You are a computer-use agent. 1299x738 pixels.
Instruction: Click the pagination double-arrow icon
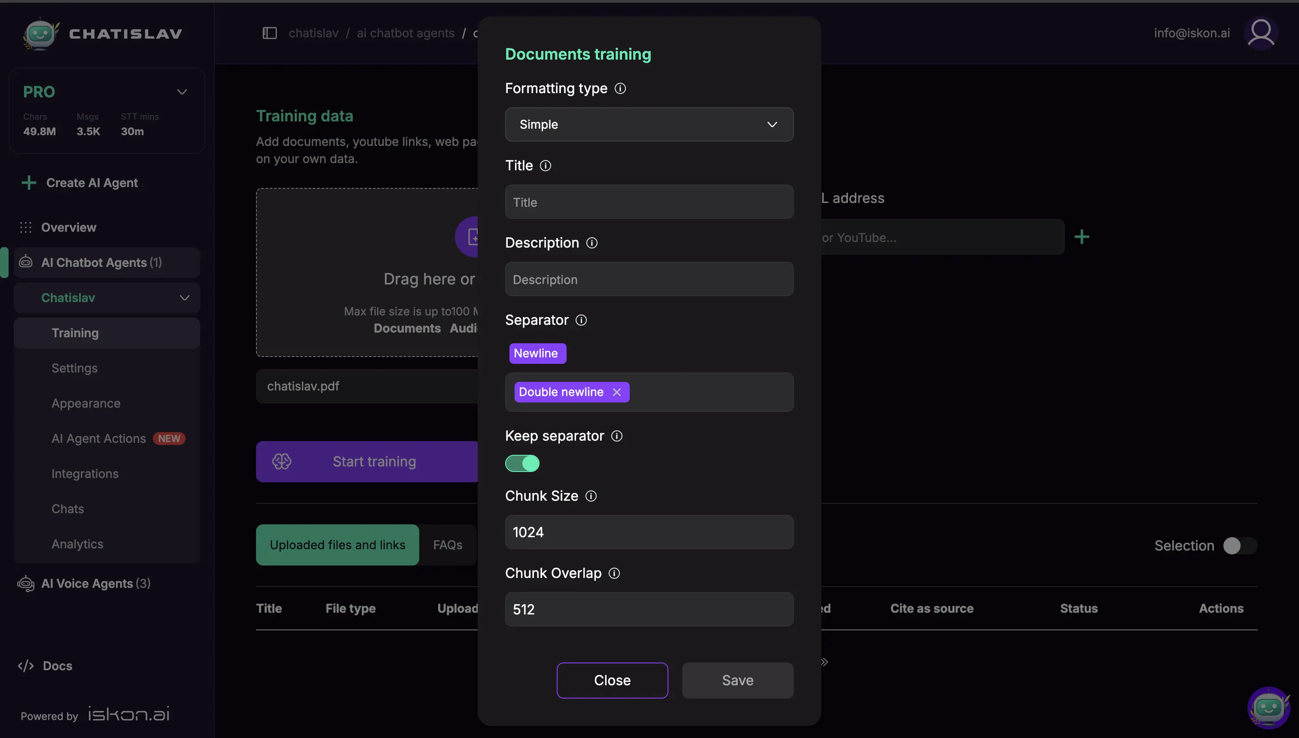(x=825, y=662)
